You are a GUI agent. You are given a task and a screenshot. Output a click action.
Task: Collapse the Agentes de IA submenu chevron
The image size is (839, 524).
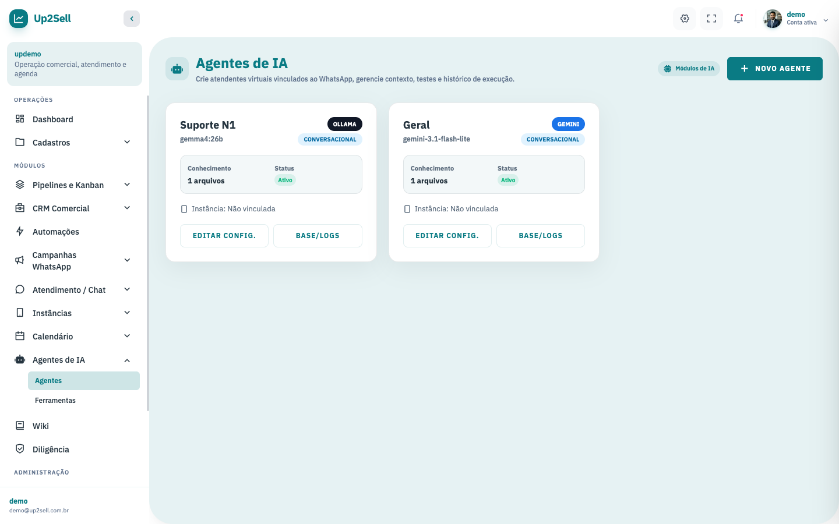127,360
